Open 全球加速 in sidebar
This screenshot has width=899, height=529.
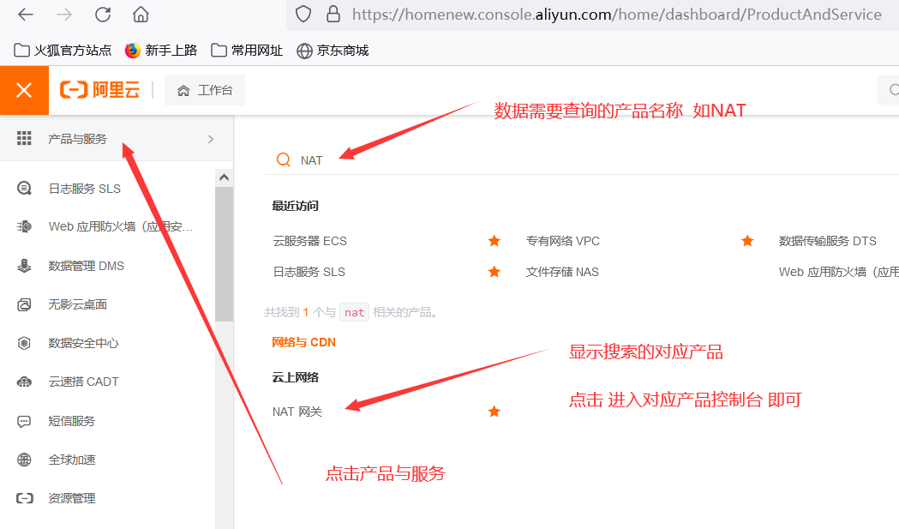coord(72,460)
